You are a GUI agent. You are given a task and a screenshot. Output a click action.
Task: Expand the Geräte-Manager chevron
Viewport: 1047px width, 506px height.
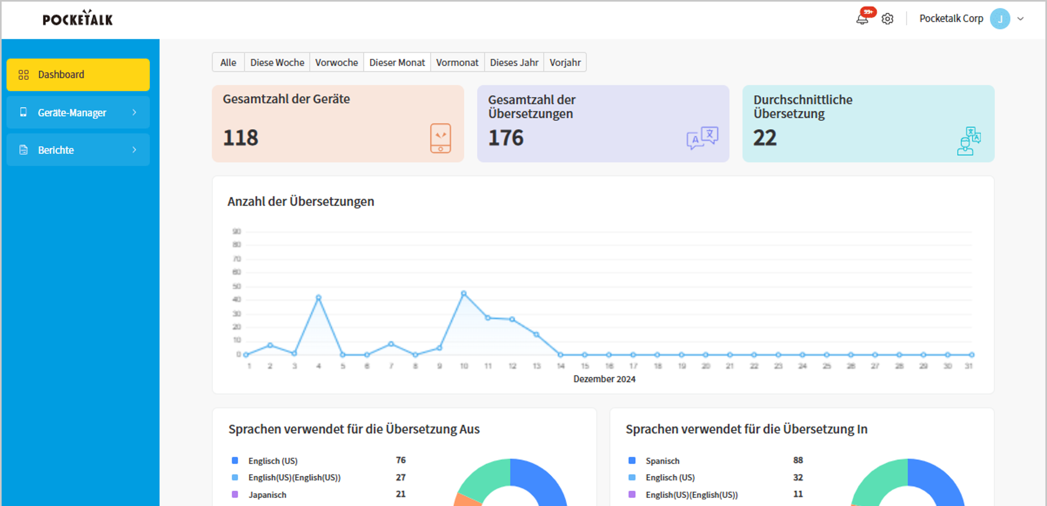134,112
